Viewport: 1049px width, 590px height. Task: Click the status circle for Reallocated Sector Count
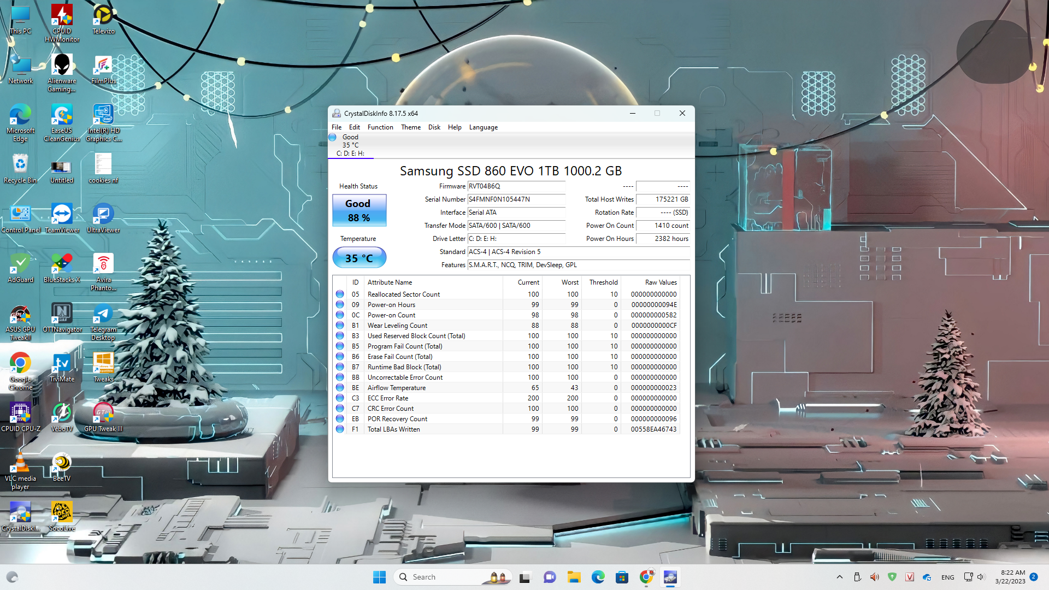[x=340, y=294]
